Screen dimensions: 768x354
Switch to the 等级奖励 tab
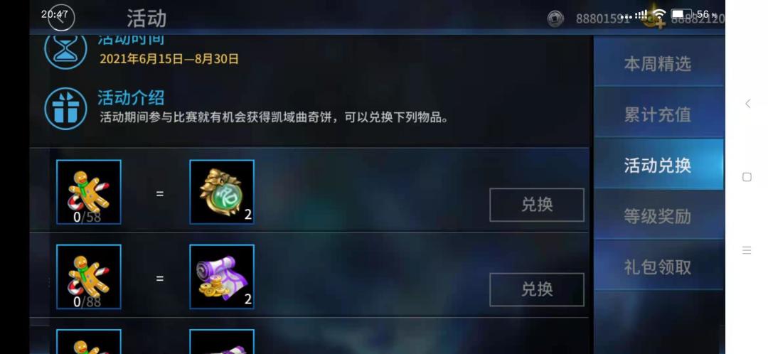click(658, 215)
